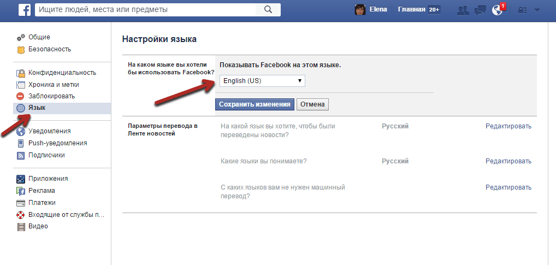This screenshot has width=556, height=265.
Task: Click the red Blocking icon
Action: (x=21, y=96)
